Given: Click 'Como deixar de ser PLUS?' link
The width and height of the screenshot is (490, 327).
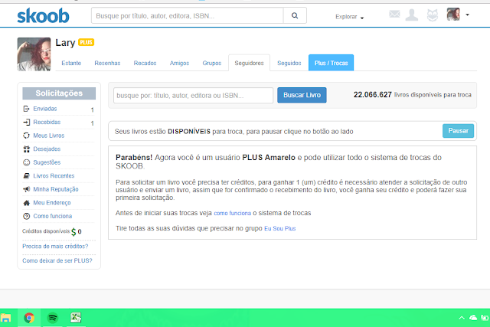Looking at the screenshot, I should click(x=57, y=260).
